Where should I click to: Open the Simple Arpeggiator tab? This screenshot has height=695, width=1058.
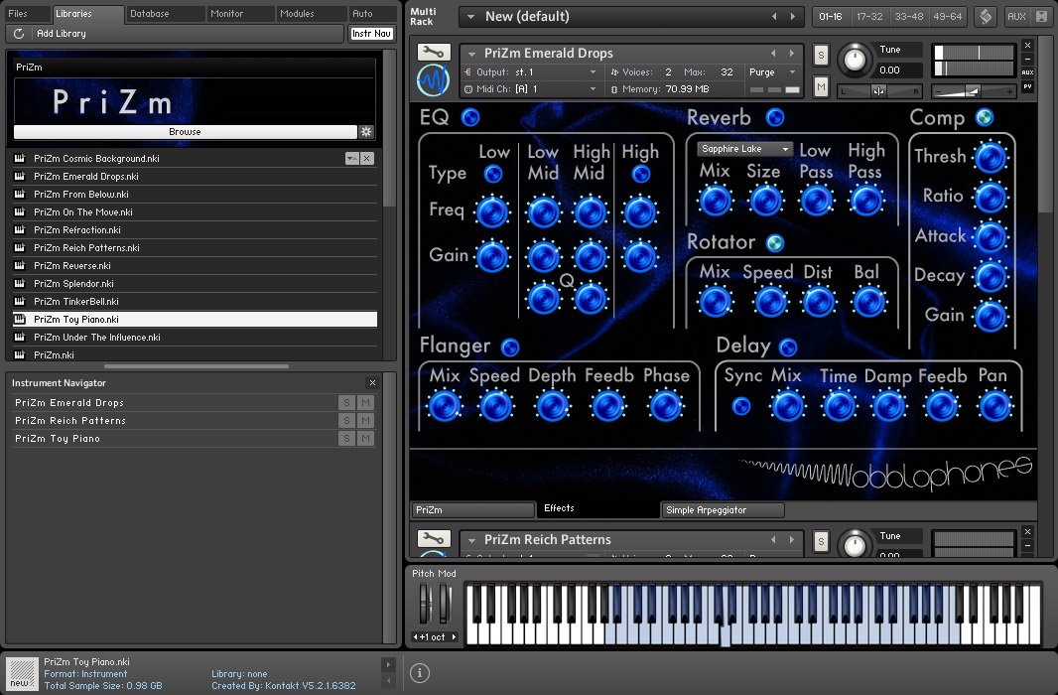723,510
